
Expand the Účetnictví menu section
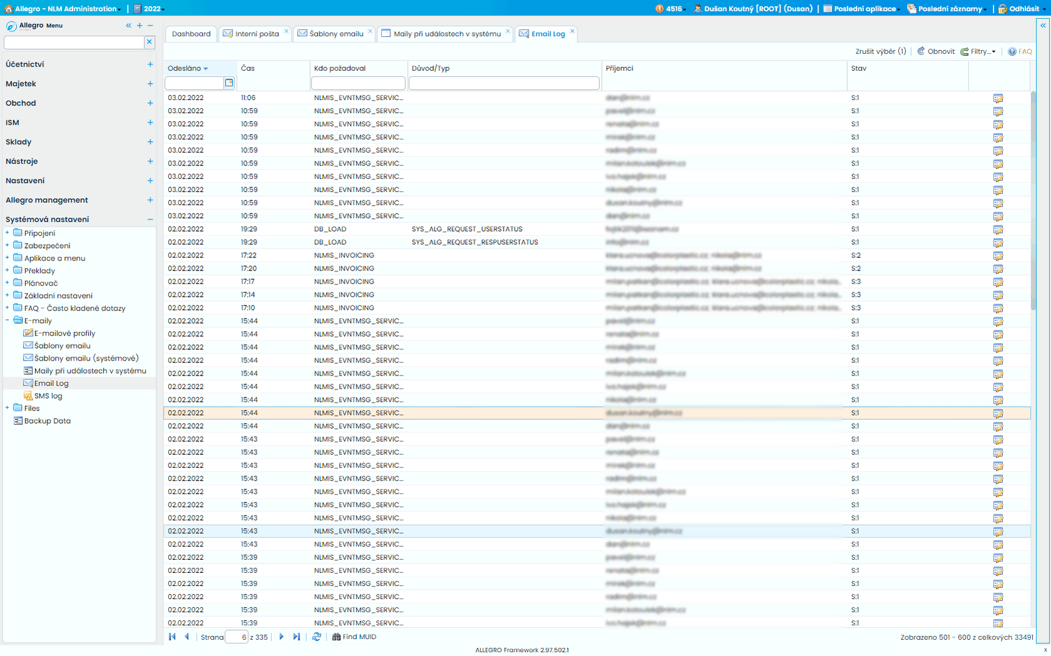click(150, 64)
